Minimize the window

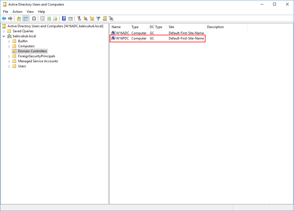tap(262, 4)
